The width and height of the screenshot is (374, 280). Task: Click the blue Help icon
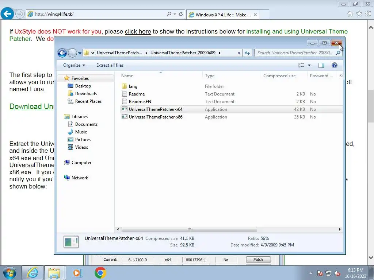click(x=335, y=65)
